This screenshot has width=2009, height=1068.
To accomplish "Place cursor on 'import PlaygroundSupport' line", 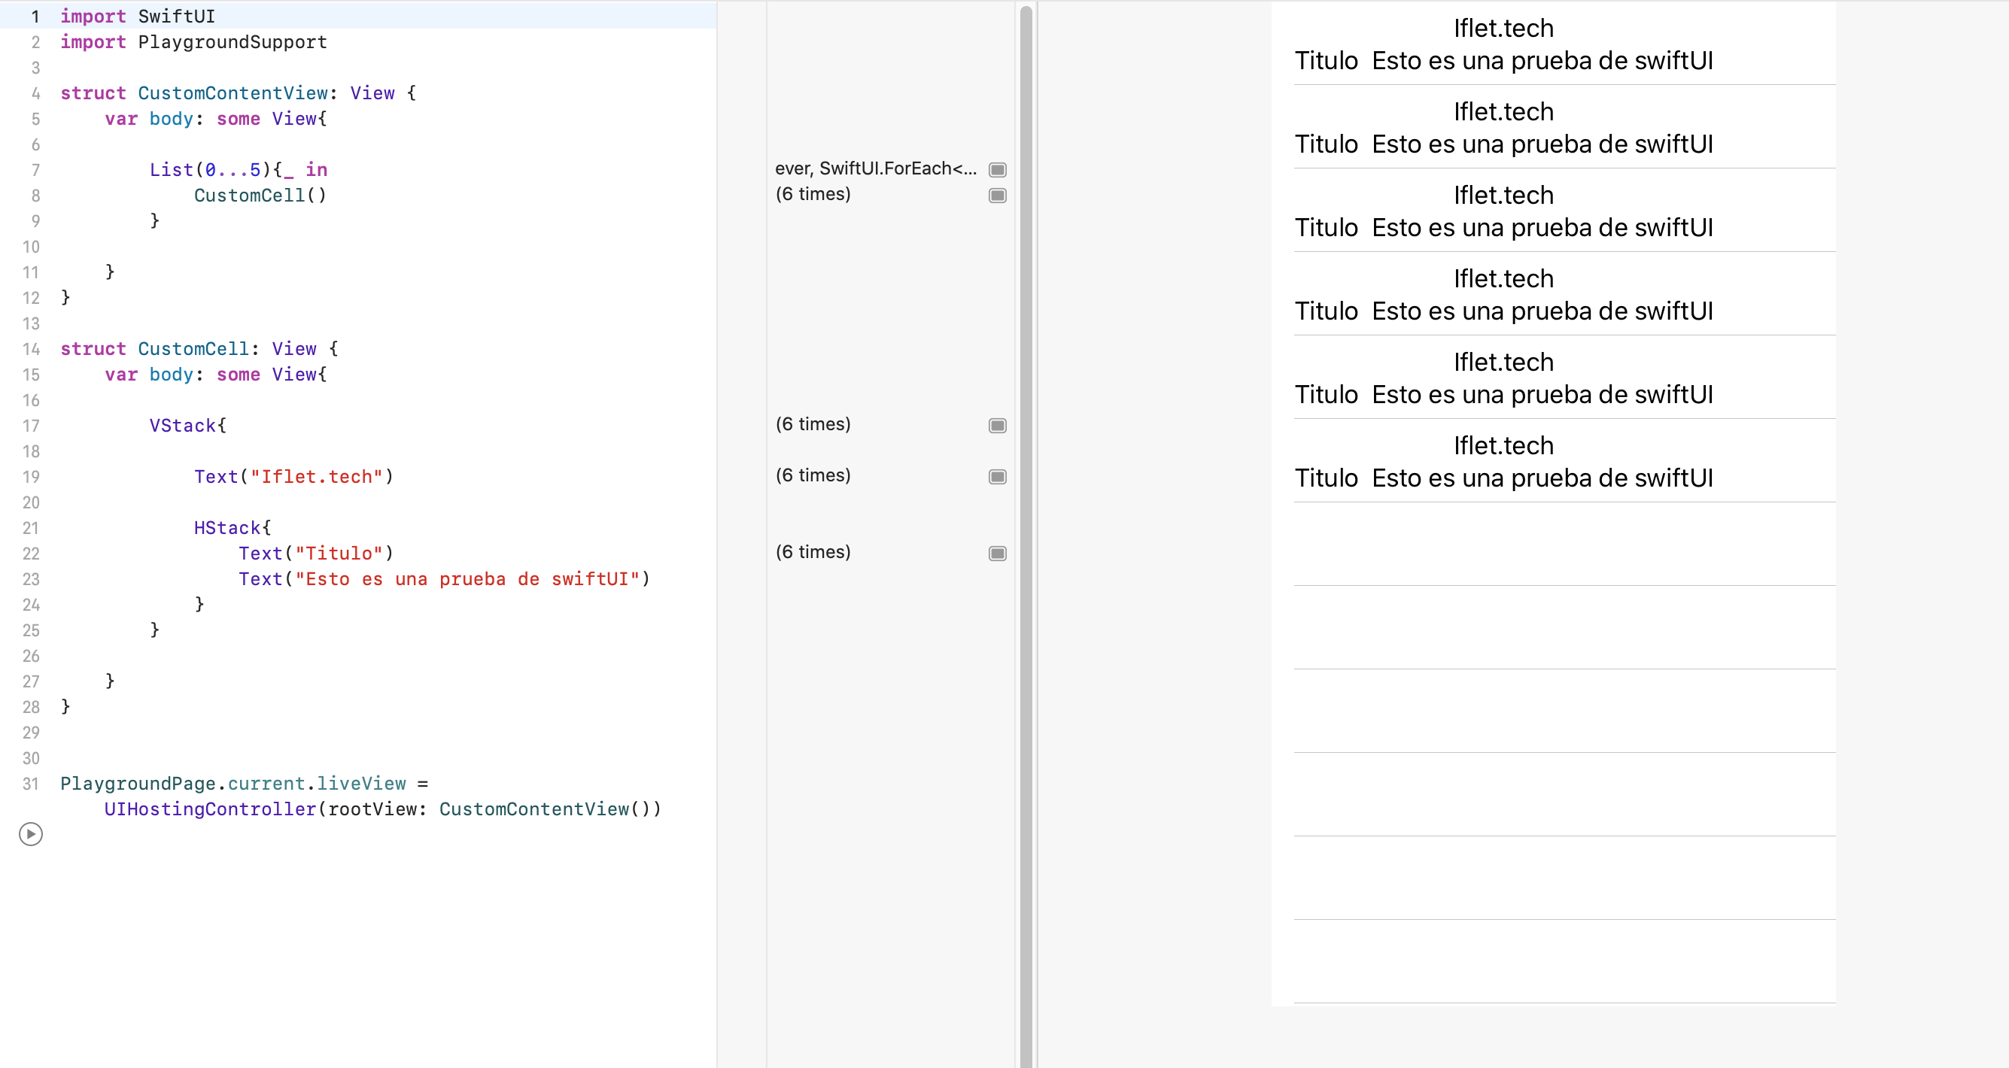I will (194, 42).
